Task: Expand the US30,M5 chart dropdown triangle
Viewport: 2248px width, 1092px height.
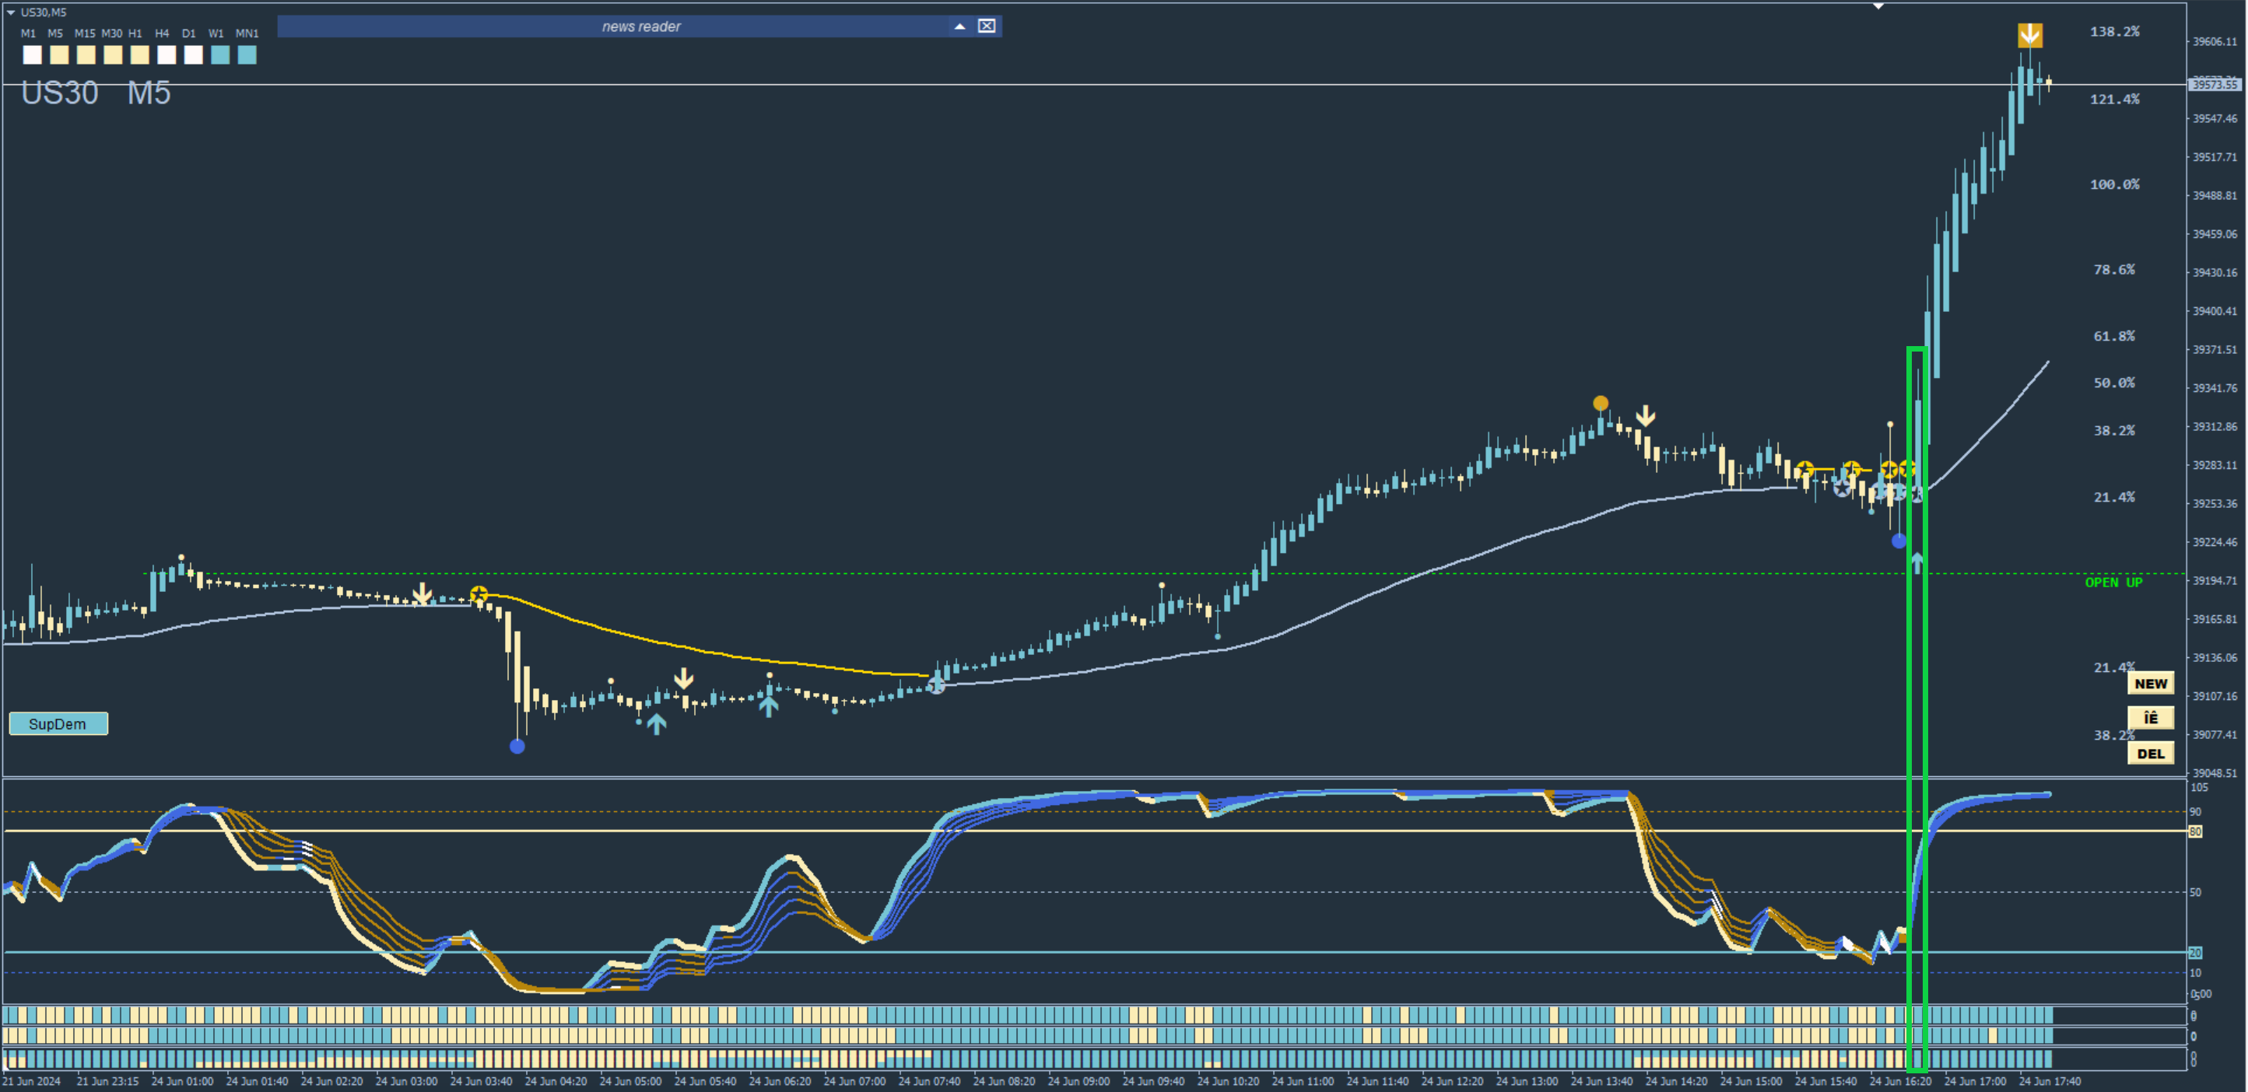Action: [x=10, y=12]
